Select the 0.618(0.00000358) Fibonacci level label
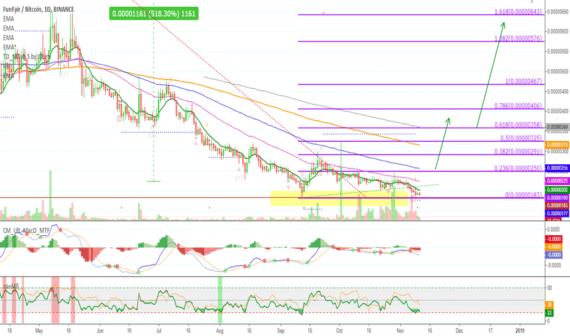 [518, 125]
